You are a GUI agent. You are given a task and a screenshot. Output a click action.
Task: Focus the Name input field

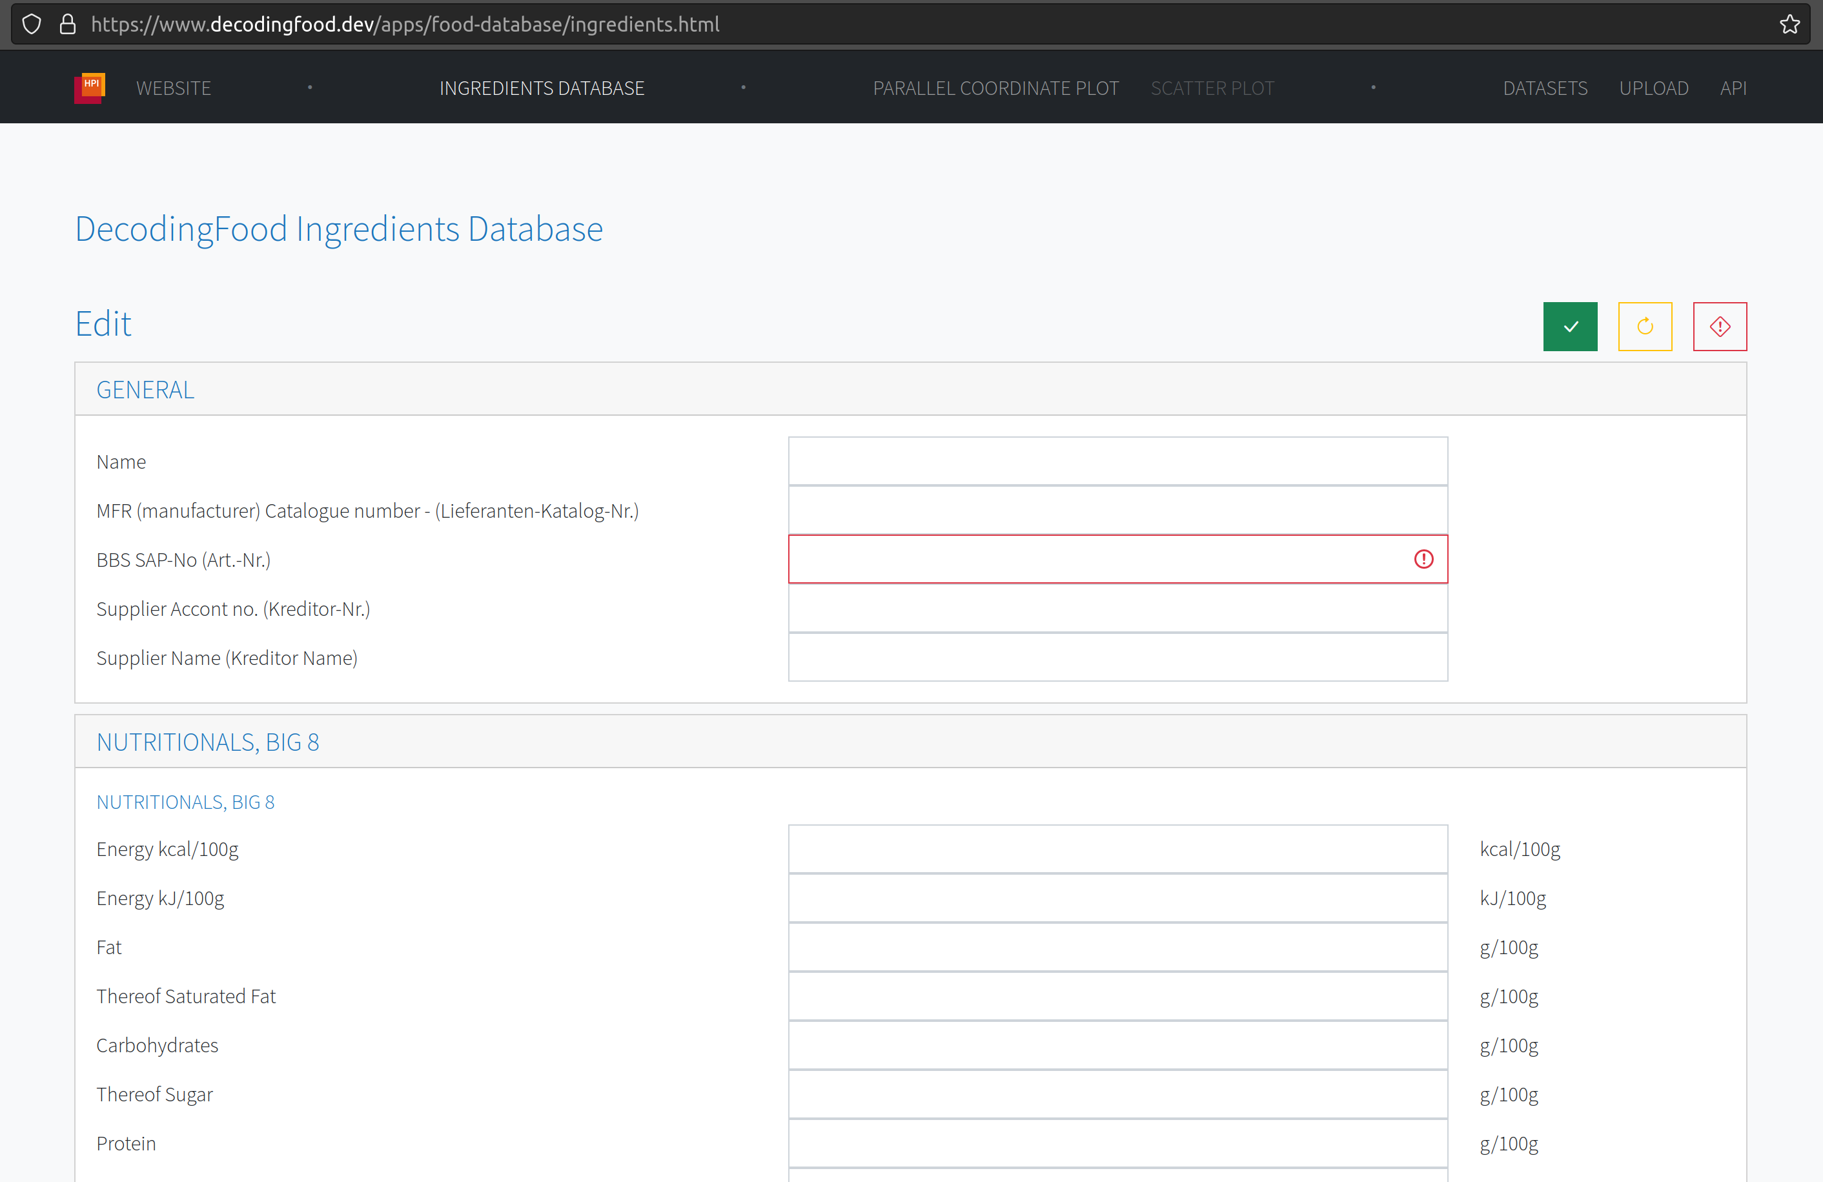coord(1117,461)
